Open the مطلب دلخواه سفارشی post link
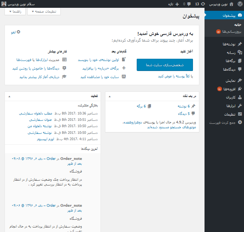Viewport: 244px width, 232px height. 35,113
